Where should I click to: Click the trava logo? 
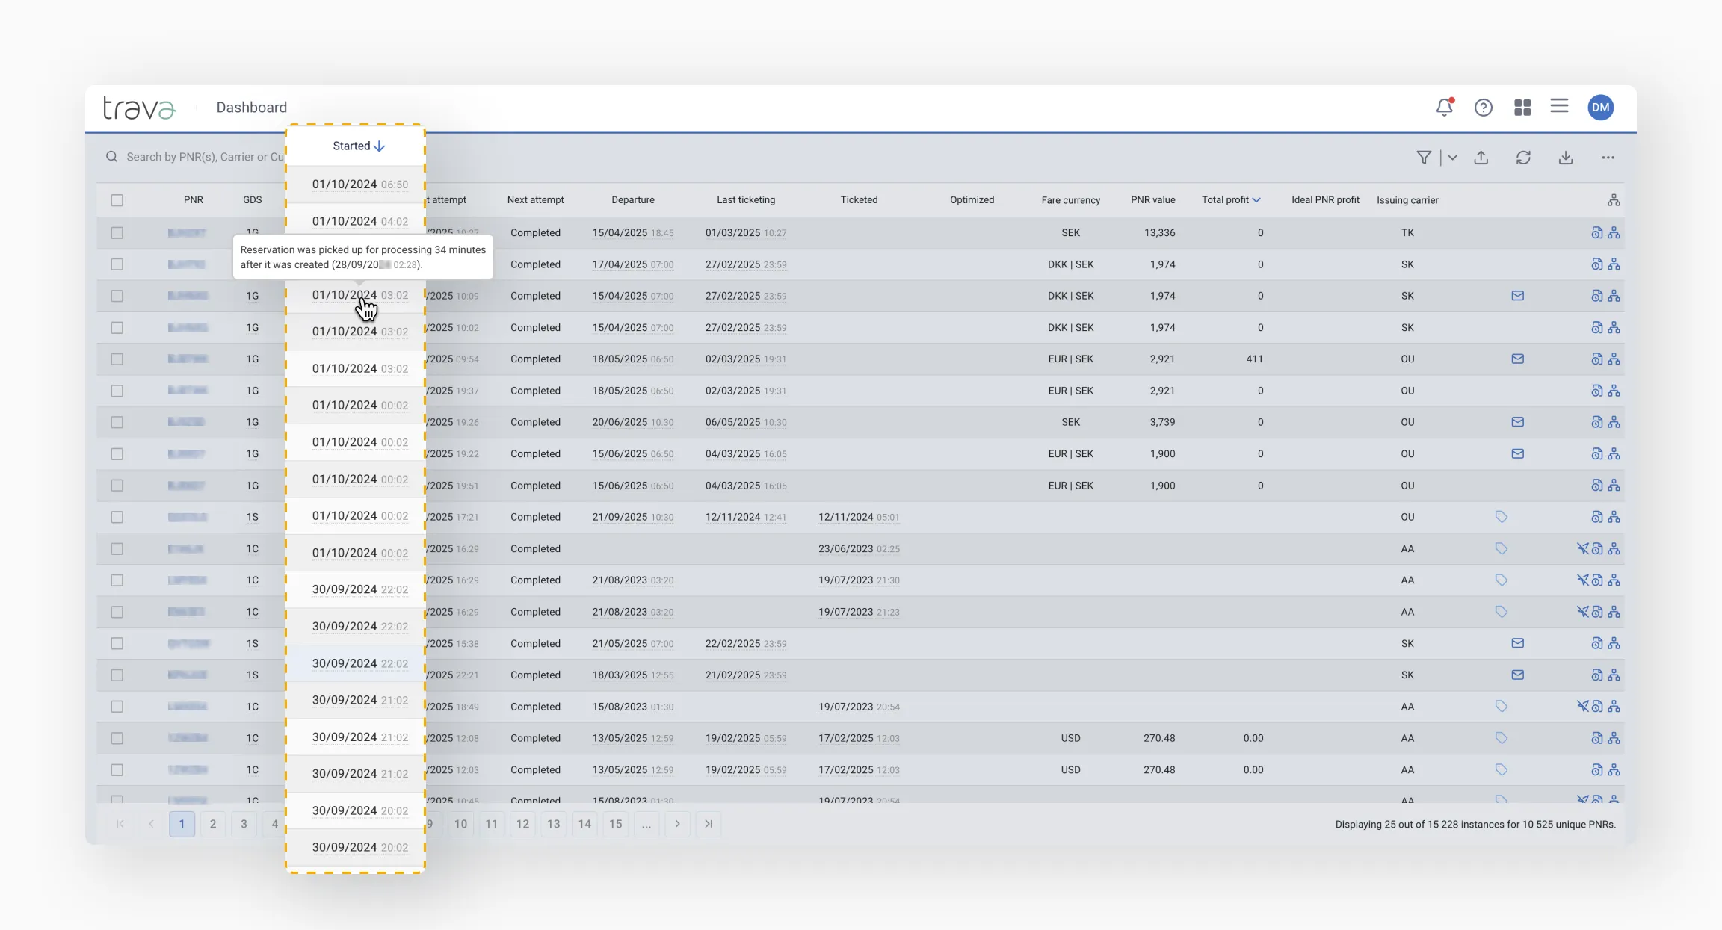click(139, 108)
